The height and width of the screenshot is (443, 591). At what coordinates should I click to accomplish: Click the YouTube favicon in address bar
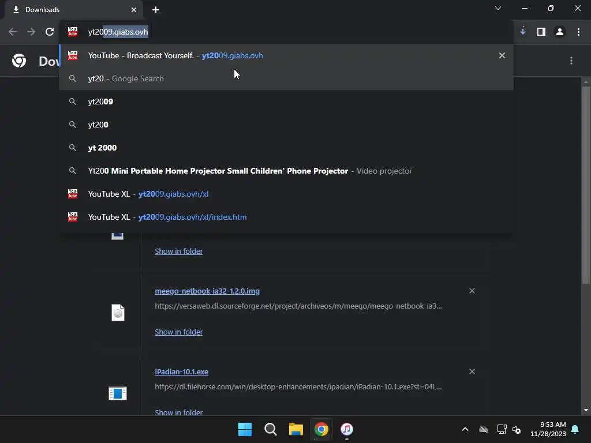(73, 32)
